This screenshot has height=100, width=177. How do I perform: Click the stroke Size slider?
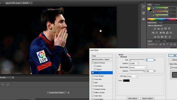(137, 60)
